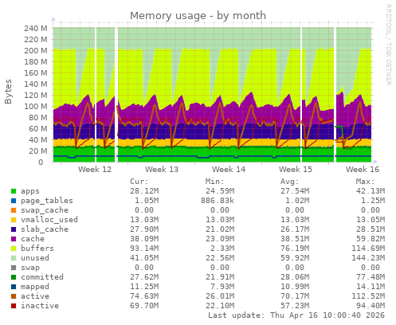Click the 'Max:' column header
Screen dimensions: 396x325
tap(365, 182)
